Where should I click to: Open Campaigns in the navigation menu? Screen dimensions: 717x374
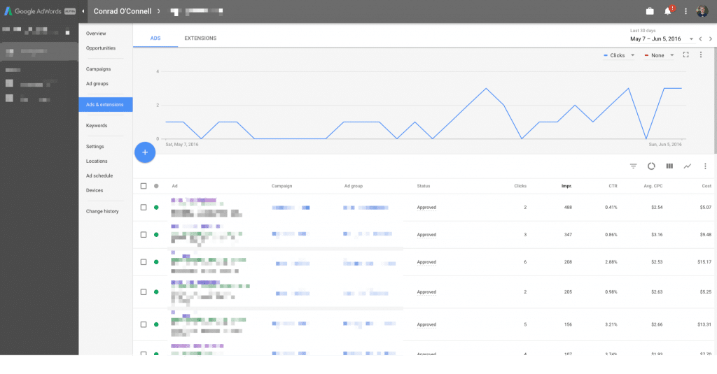click(98, 69)
